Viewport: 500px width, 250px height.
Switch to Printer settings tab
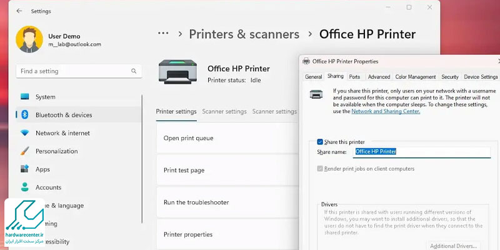click(176, 112)
